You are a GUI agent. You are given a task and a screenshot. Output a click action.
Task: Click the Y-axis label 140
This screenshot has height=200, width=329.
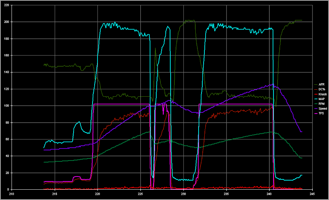point(7,72)
